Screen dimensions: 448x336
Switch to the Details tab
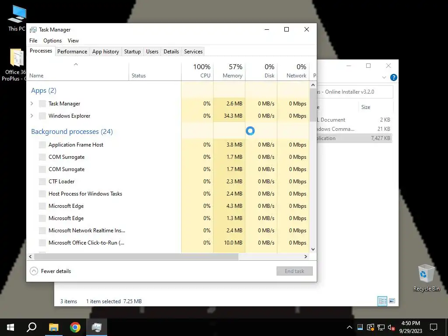tap(171, 52)
